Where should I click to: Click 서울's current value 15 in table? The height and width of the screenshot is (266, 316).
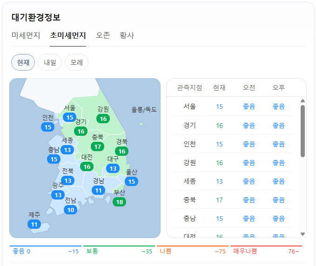click(219, 106)
